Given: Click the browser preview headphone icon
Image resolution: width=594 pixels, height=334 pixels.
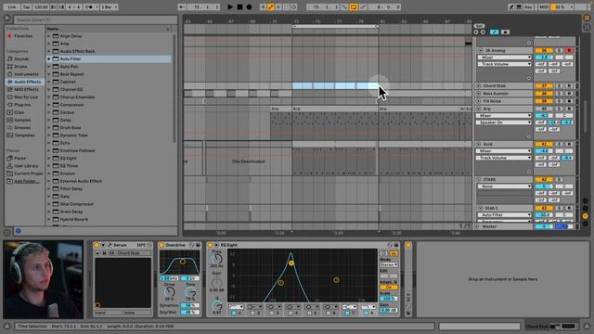Looking at the screenshot, I should (18, 231).
